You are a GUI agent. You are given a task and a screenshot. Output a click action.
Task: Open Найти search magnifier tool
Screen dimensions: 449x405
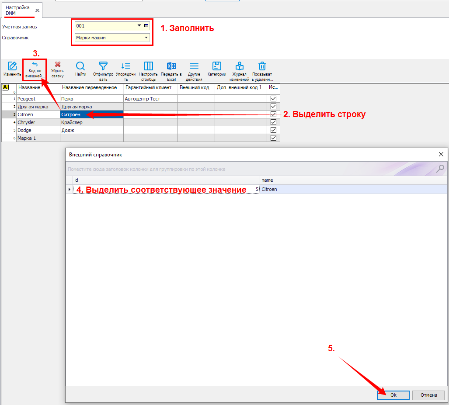(x=80, y=66)
